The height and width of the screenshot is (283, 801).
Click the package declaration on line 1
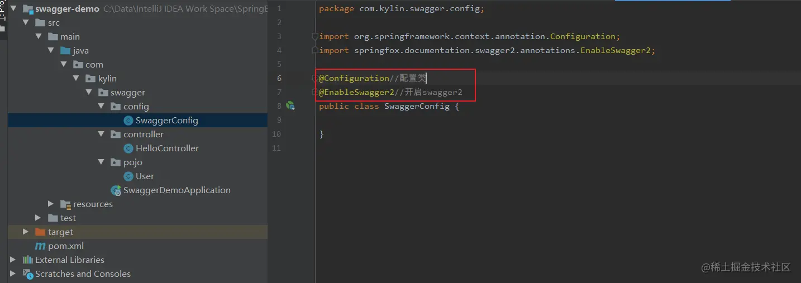402,9
